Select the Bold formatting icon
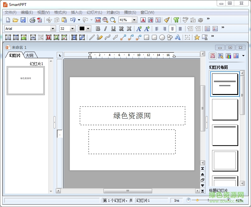Viewport: 251px width, 207px height. pyautogui.click(x=98, y=28)
